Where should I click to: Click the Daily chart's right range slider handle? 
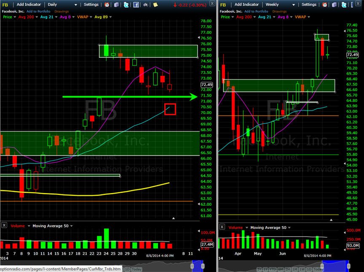(203, 266)
